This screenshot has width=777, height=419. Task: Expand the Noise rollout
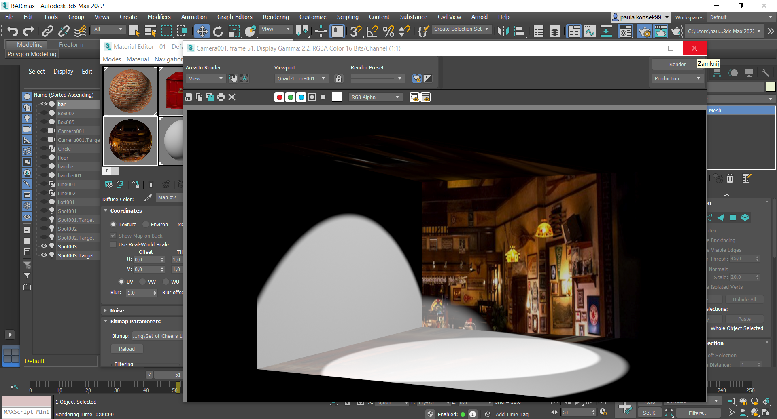tap(106, 310)
